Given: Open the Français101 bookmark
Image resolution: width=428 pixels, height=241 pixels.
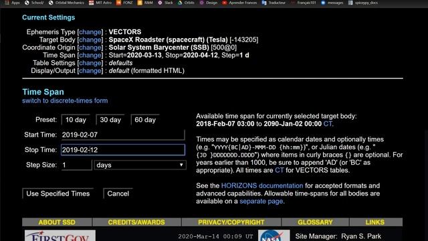Looking at the screenshot, I should [x=303, y=3].
